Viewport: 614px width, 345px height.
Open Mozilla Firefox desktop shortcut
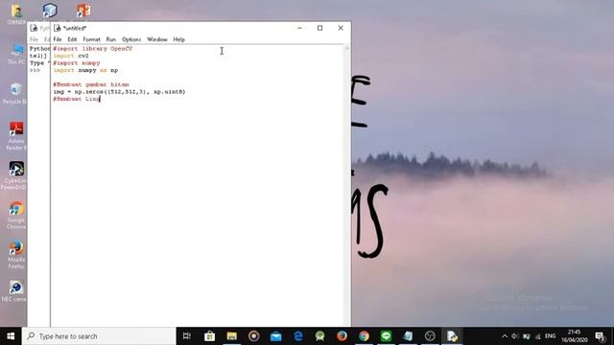tap(15, 255)
